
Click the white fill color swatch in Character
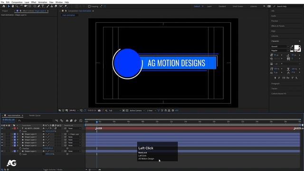pyautogui.click(x=296, y=47)
